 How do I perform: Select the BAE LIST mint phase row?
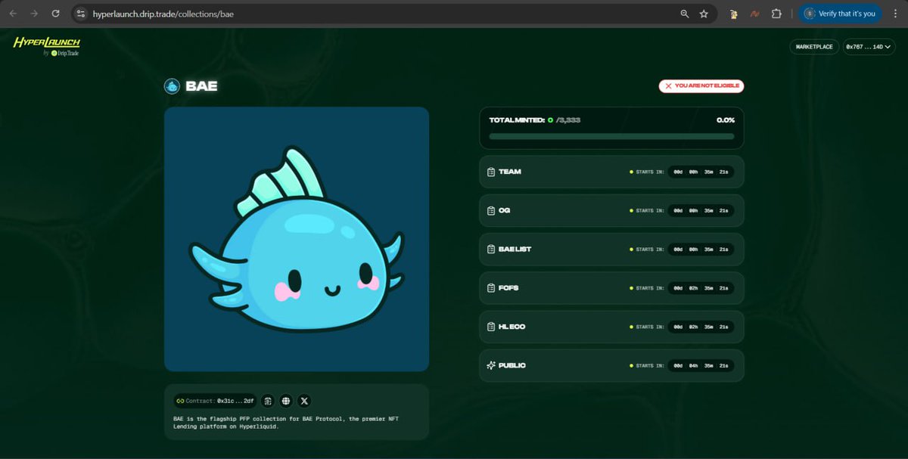[x=611, y=249]
